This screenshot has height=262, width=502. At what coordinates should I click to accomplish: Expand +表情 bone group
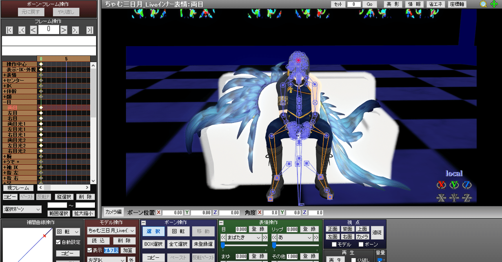(19, 75)
